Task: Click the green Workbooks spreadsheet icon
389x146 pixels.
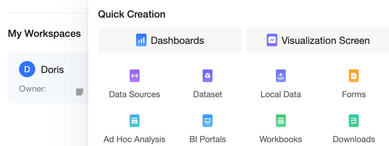Action: click(x=281, y=121)
